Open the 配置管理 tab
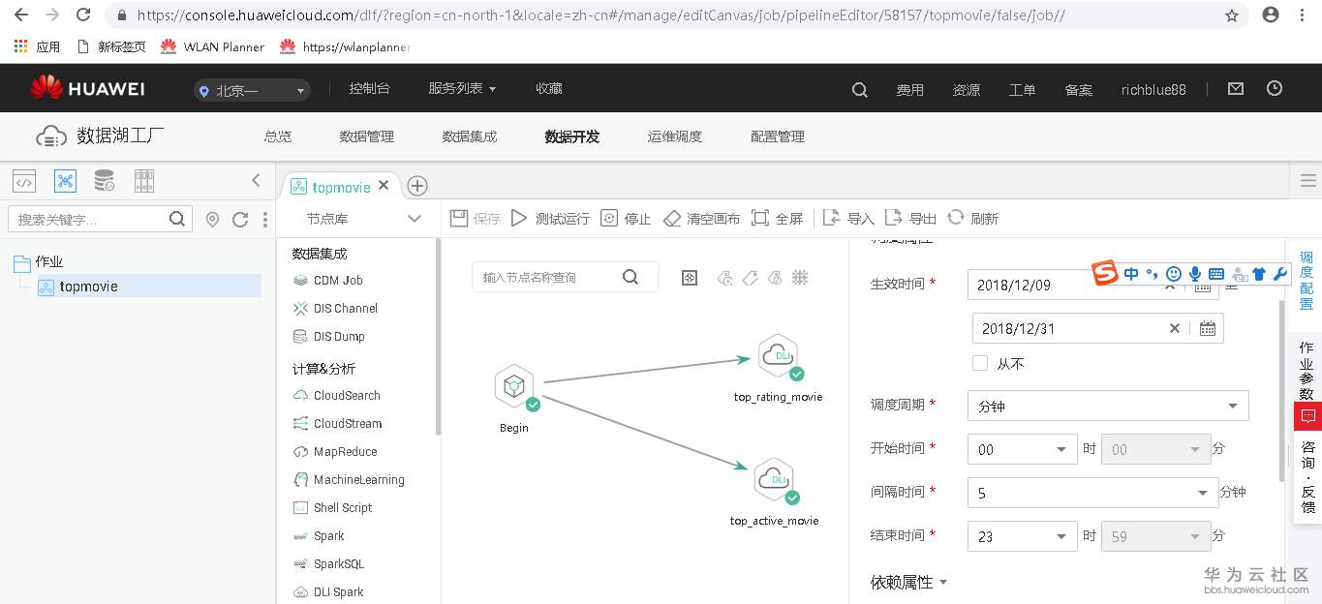Screen dimensions: 1322x604 778,136
